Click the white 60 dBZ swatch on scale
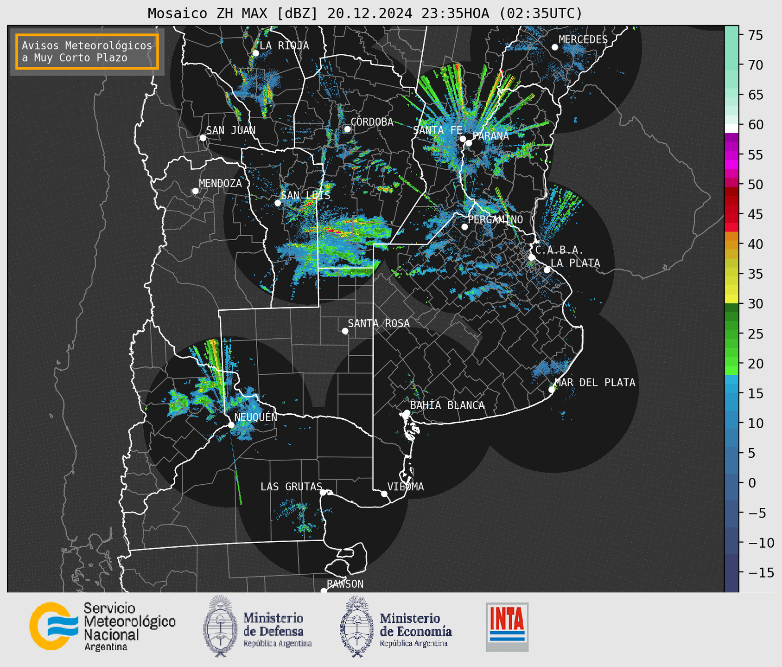This screenshot has height=667, width=782. click(731, 128)
